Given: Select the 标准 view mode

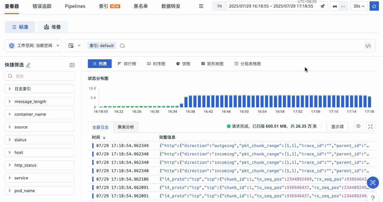Looking at the screenshot, I should coord(20,27).
